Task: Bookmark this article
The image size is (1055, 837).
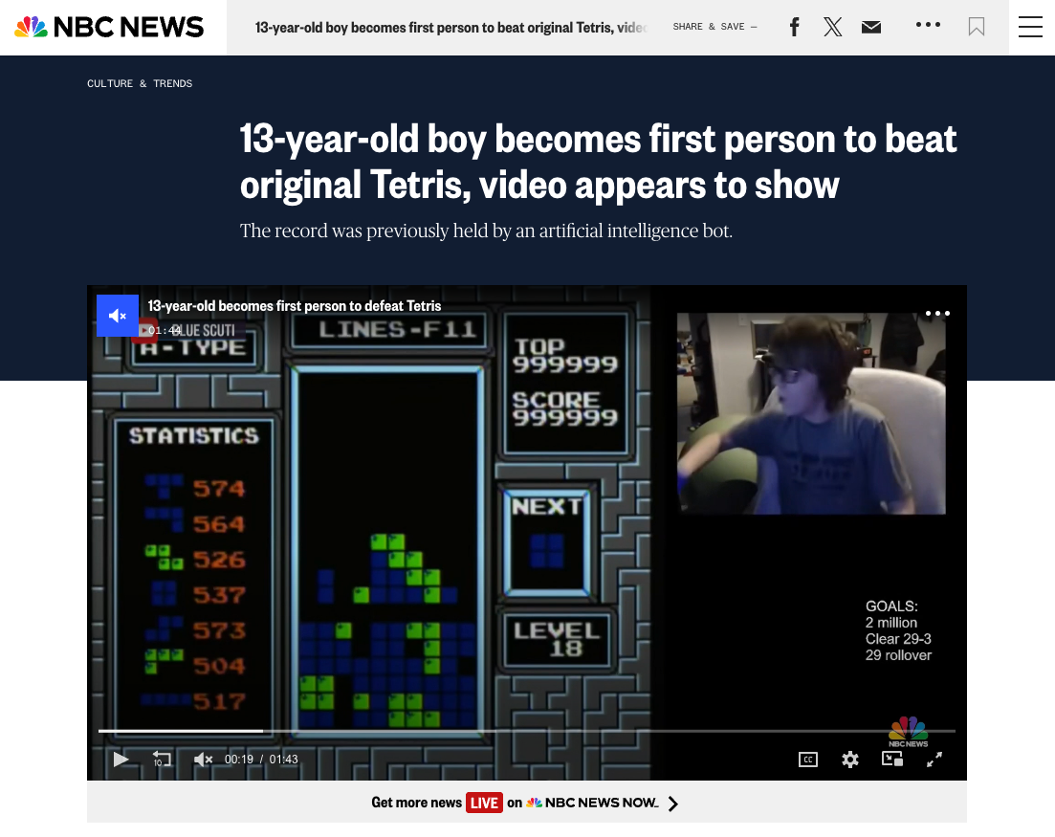Action: click(x=977, y=27)
